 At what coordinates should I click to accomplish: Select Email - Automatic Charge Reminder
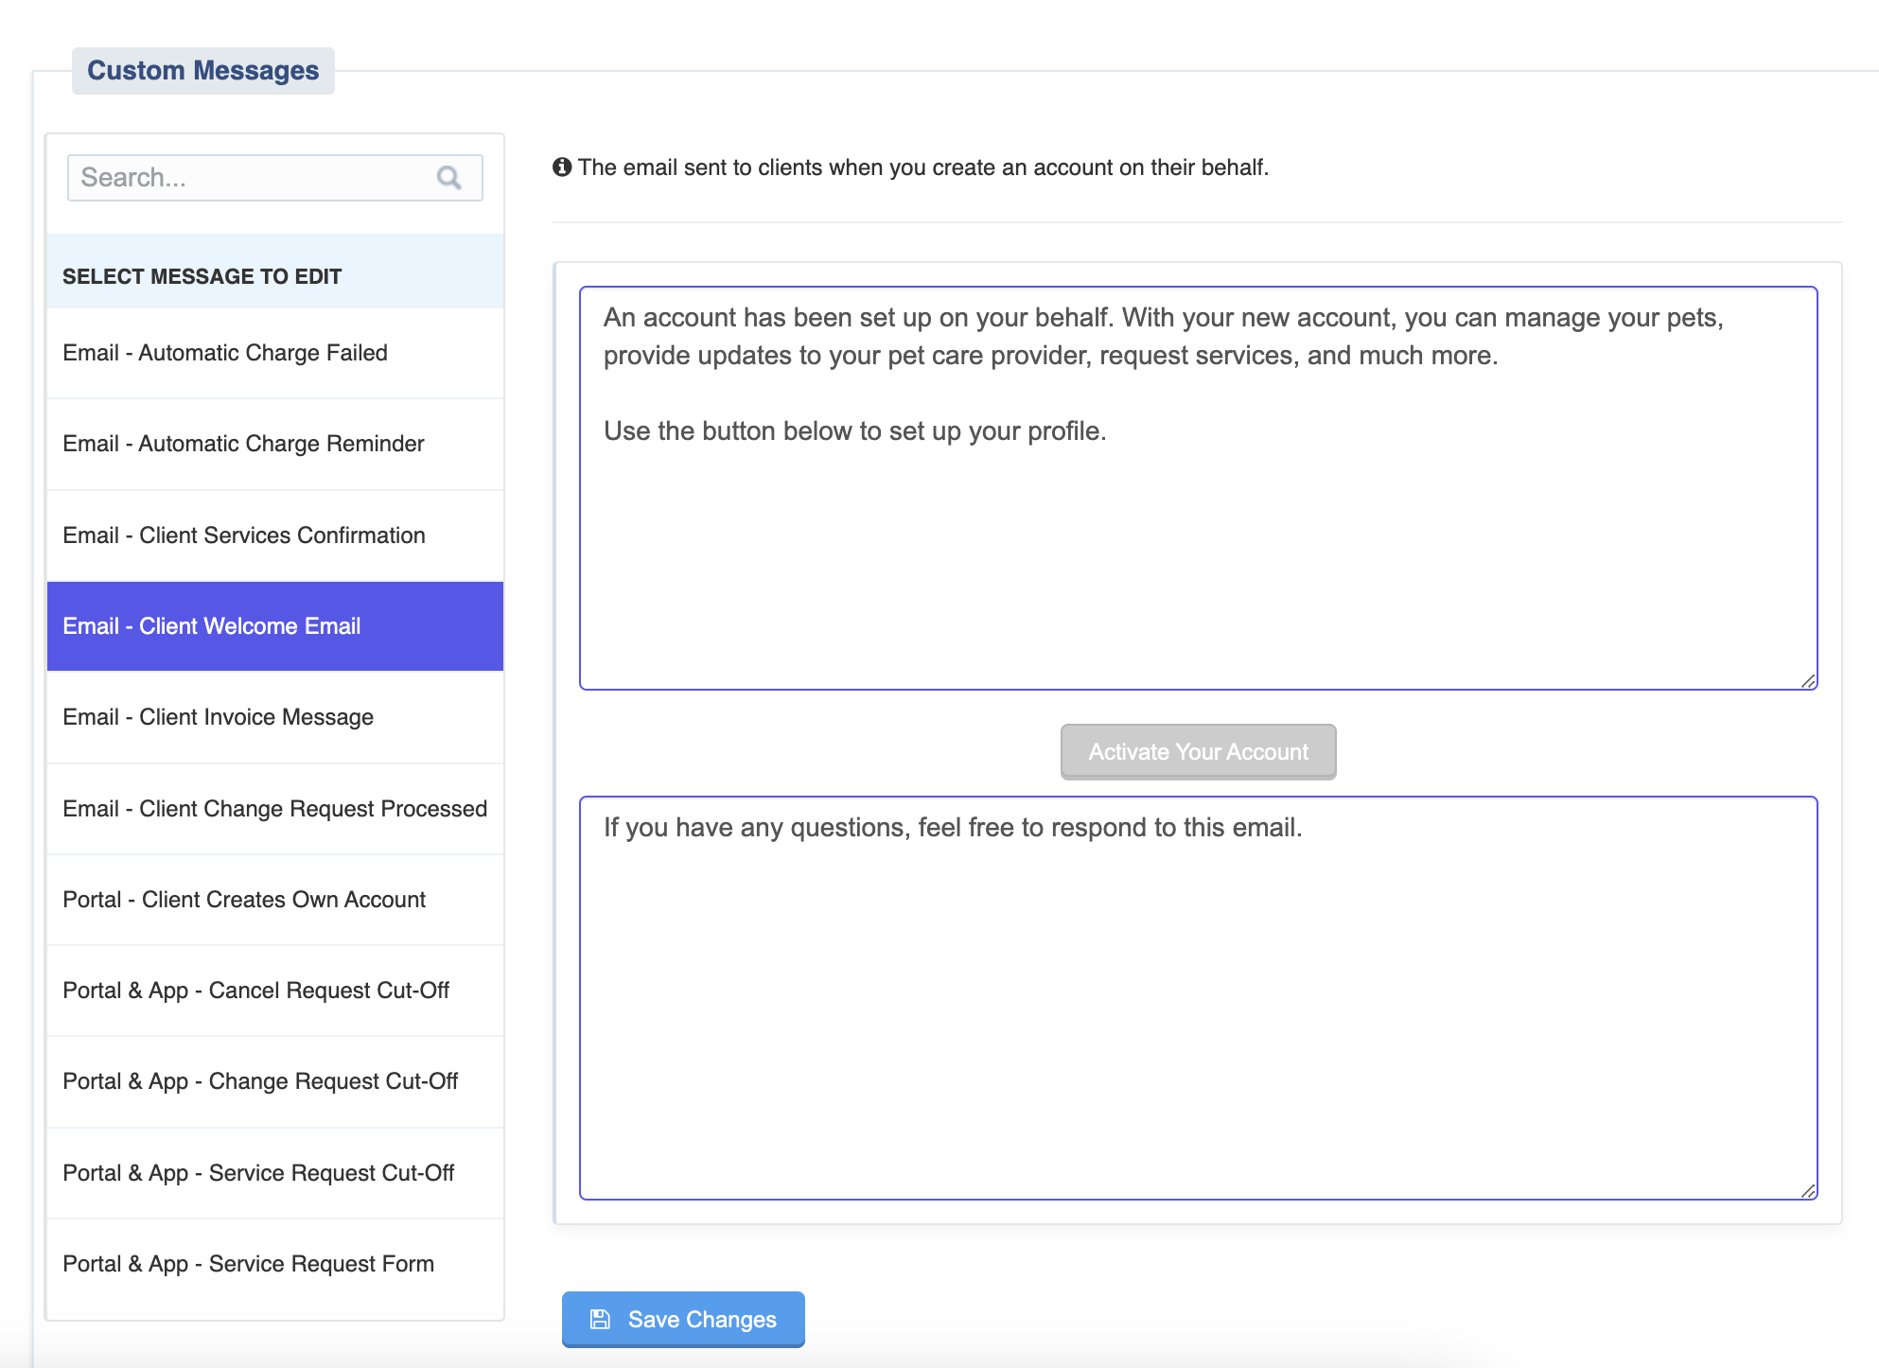275,444
